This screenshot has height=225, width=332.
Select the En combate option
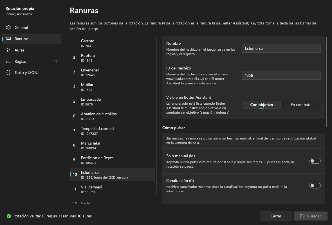[301, 105]
